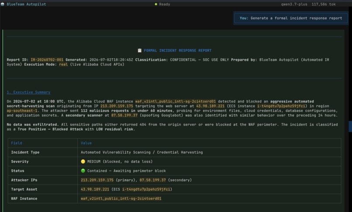
Task: Click the green Ready status dot
Action: (x=156, y=4)
